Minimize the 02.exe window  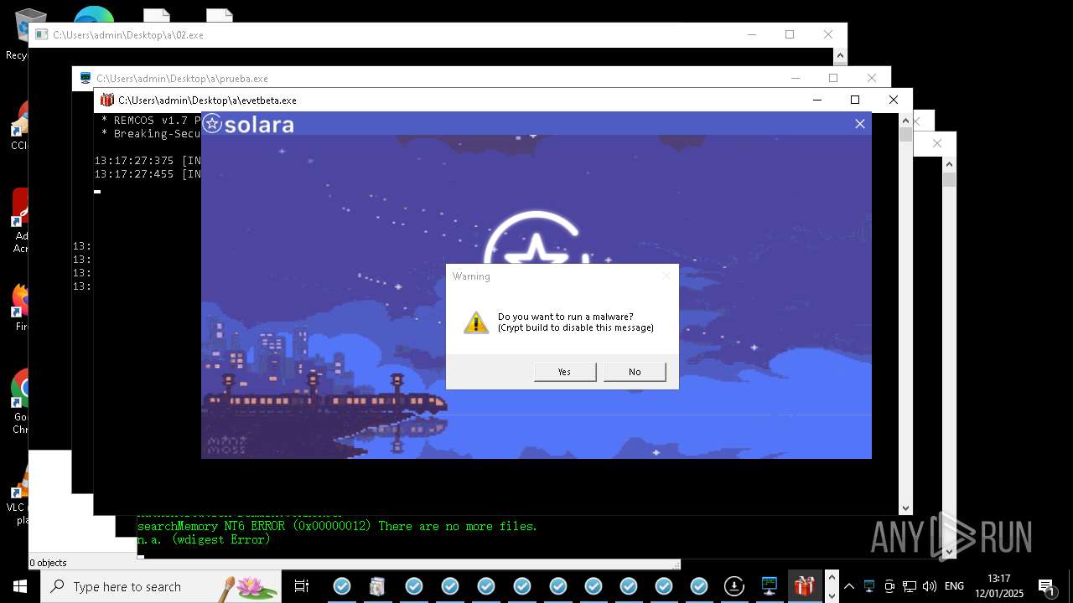(752, 34)
